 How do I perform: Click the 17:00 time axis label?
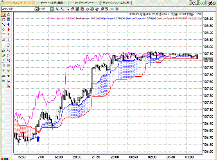tap(40, 157)
